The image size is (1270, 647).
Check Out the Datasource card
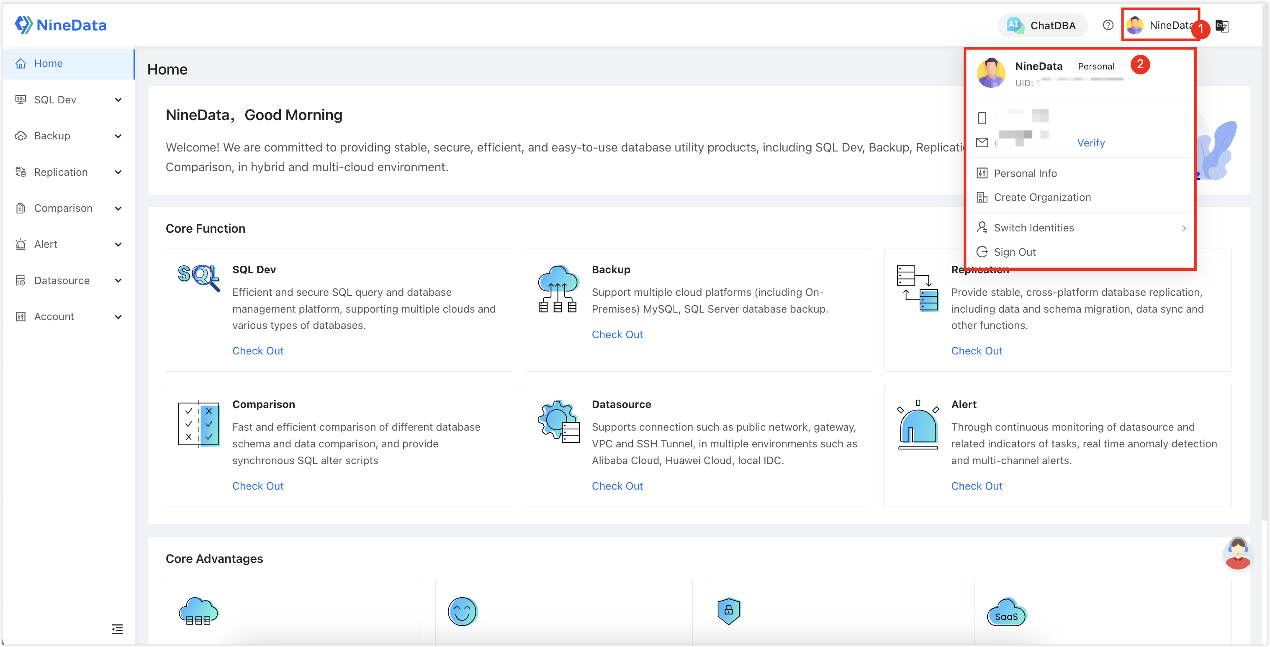pyautogui.click(x=617, y=486)
